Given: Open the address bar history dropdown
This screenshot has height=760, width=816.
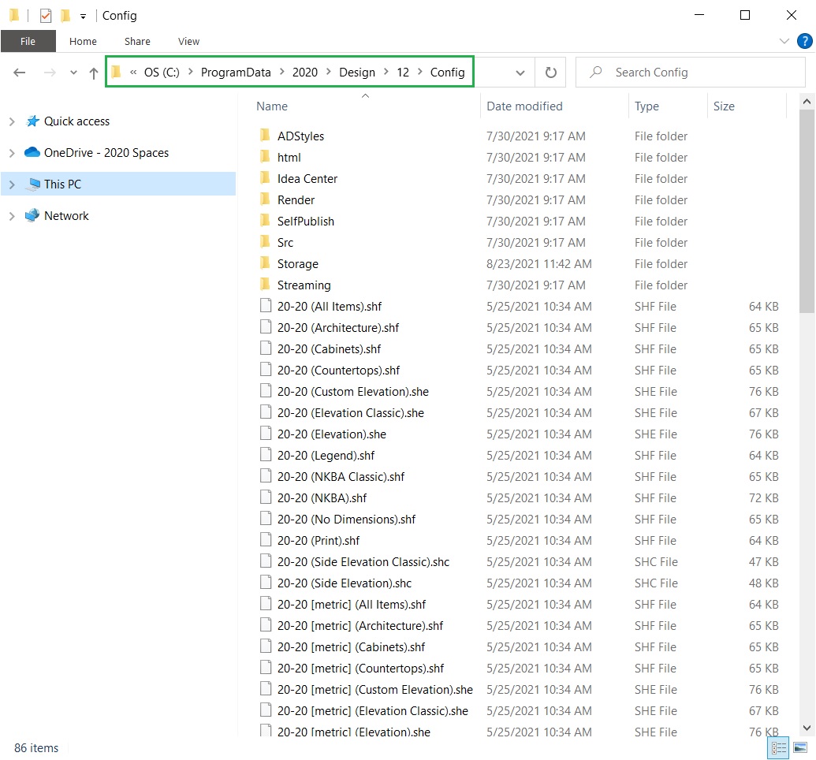Looking at the screenshot, I should (x=520, y=73).
